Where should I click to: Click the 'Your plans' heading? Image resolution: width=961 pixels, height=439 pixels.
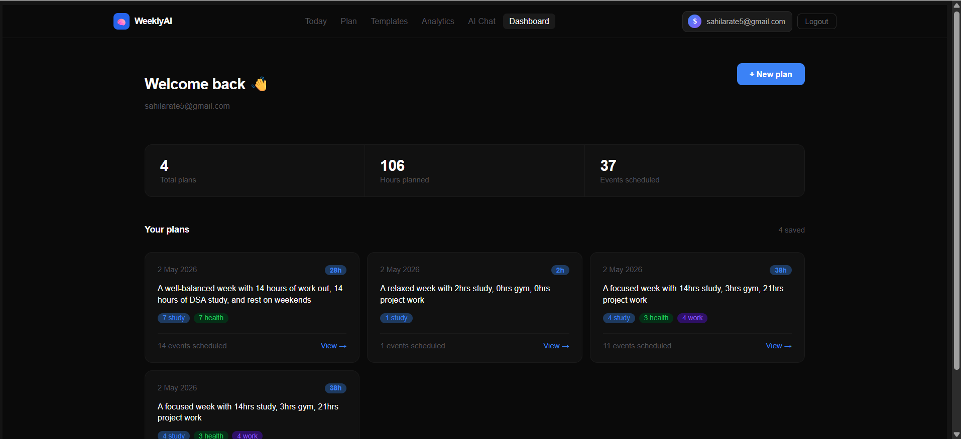click(x=167, y=230)
